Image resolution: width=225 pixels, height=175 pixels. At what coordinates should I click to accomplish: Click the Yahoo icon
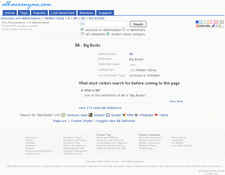[x=156, y=115]
